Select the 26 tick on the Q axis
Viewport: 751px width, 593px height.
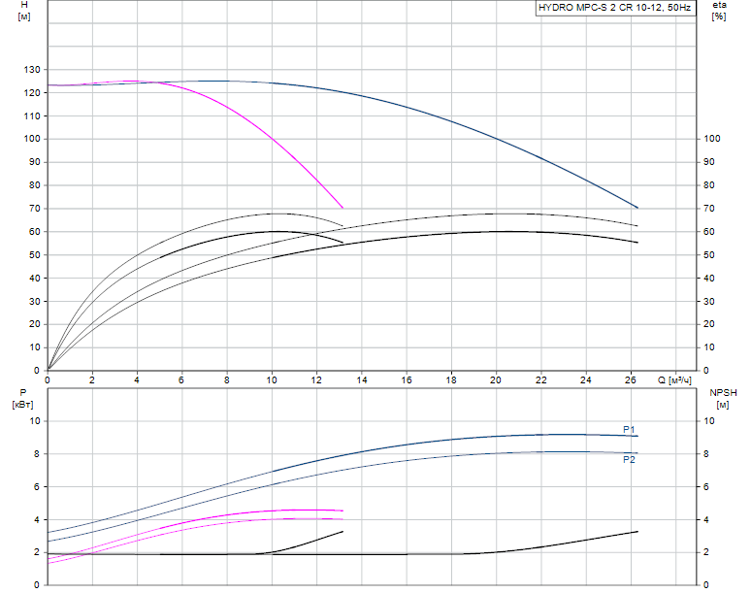tap(631, 380)
